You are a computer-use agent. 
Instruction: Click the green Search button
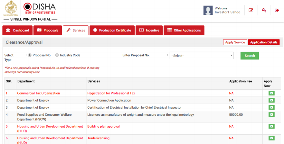click(x=250, y=56)
